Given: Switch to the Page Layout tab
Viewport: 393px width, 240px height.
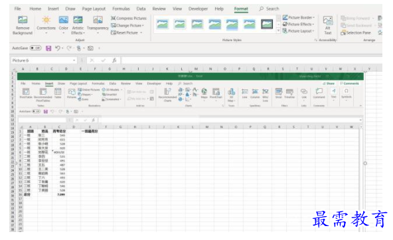Looking at the screenshot, I should (x=94, y=9).
